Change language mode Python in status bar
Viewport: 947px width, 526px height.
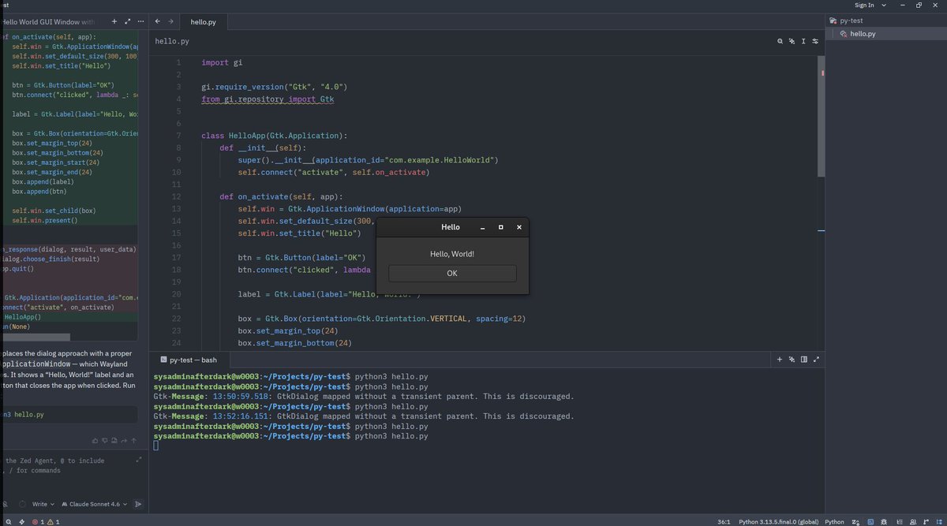click(834, 521)
